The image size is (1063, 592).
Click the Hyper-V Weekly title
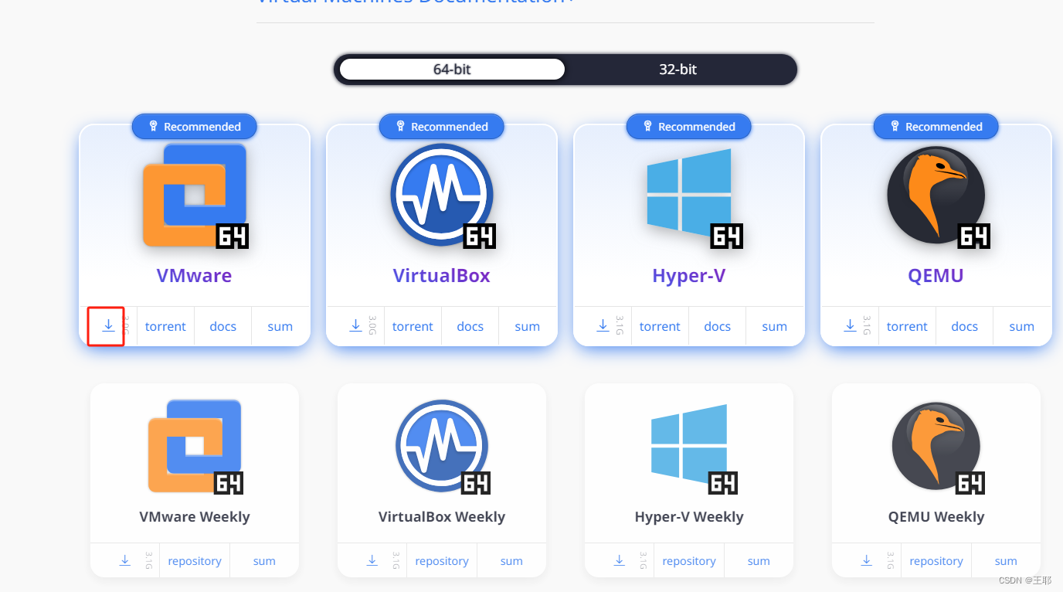(x=689, y=516)
